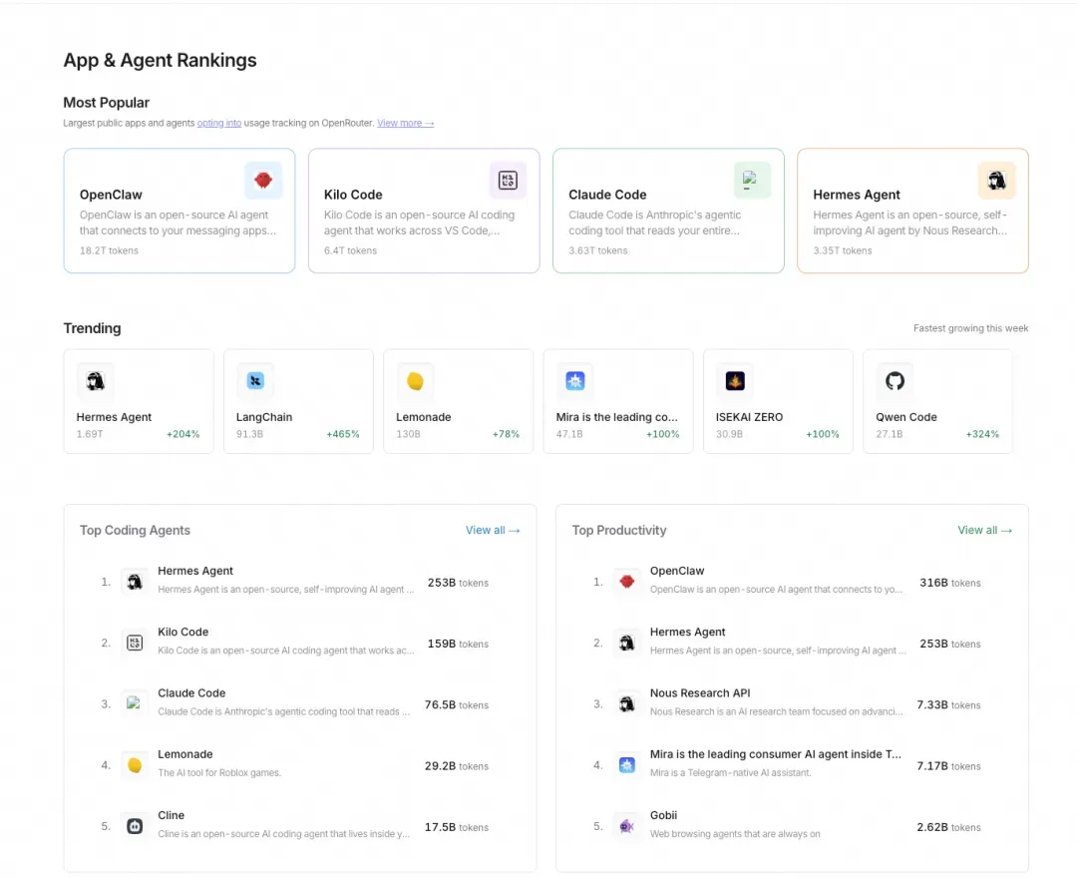
Task: Open the Hermes Agent trending card
Action: tap(138, 401)
